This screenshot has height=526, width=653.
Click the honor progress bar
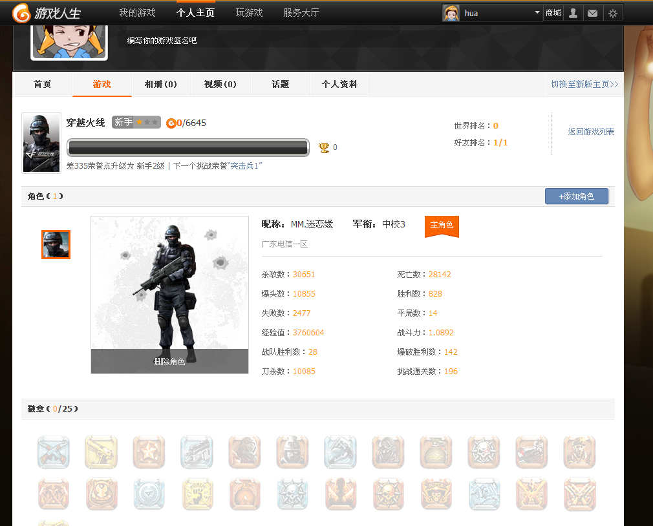(x=188, y=147)
